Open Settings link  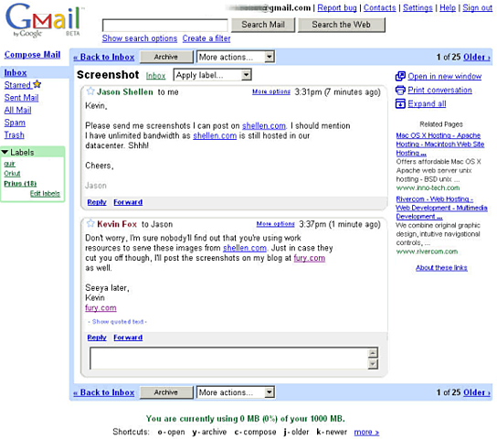point(418,7)
